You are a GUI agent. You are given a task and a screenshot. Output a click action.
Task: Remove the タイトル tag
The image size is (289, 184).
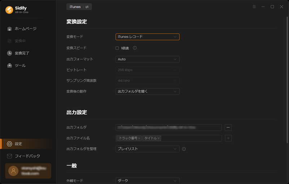159,138
